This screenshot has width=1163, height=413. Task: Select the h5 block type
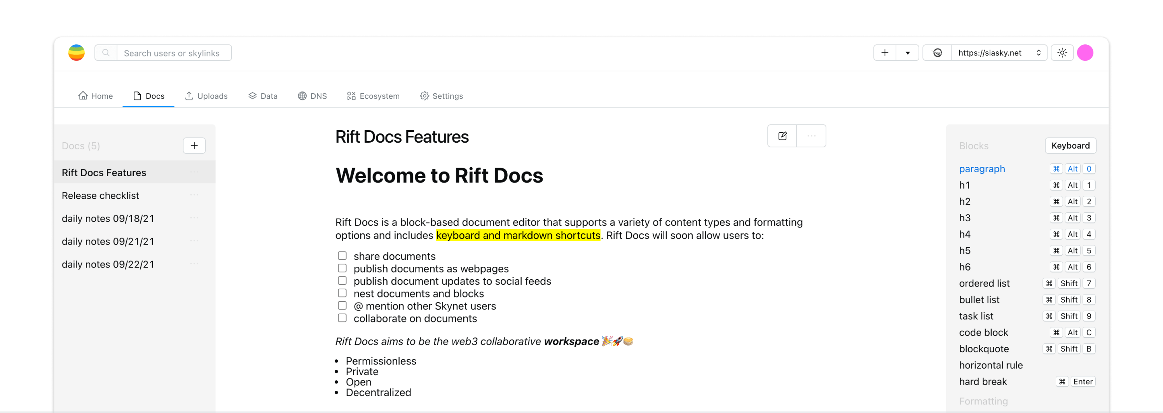(1027, 251)
